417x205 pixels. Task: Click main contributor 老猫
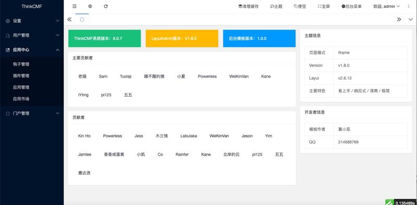click(x=82, y=76)
